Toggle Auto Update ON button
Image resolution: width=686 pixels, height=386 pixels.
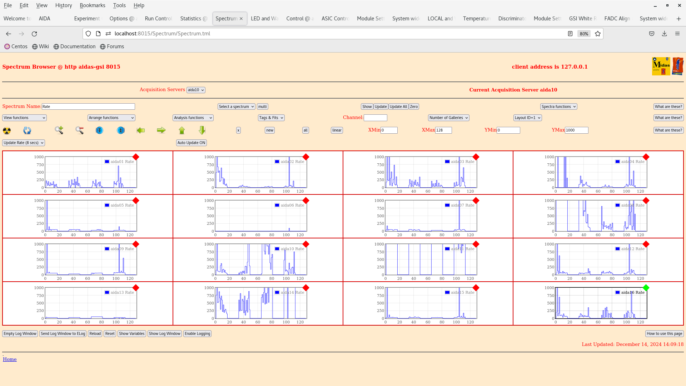(x=191, y=142)
